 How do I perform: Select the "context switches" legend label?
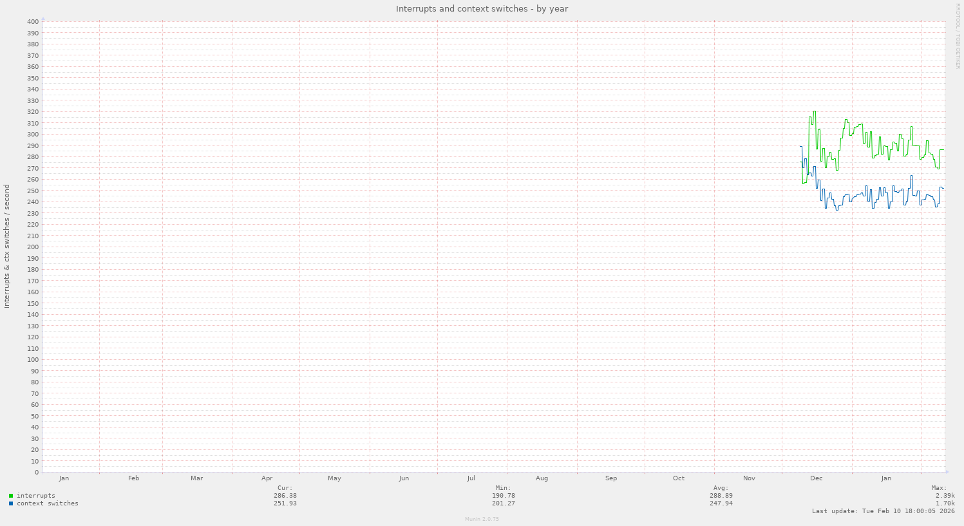pyautogui.click(x=48, y=503)
